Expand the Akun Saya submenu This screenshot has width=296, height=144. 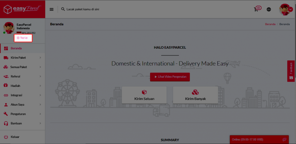(40, 104)
